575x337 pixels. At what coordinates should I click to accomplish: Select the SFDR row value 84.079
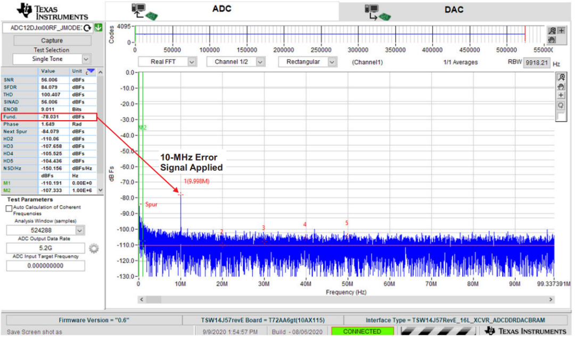click(54, 87)
